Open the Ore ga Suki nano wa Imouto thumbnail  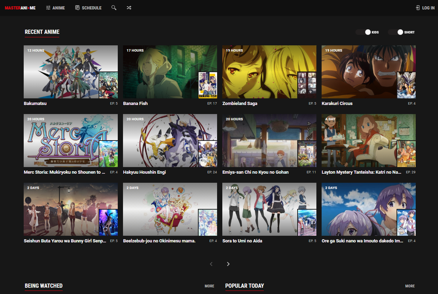(x=369, y=209)
